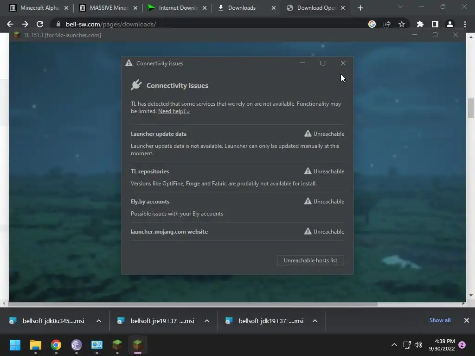Open the bellsoft-jre19+37 msi download
Screen dimensions: 475x356
[x=156, y=321]
